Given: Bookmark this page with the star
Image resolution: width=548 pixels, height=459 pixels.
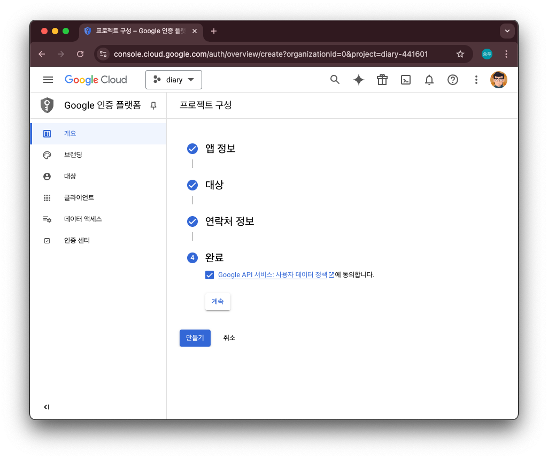Looking at the screenshot, I should point(460,54).
